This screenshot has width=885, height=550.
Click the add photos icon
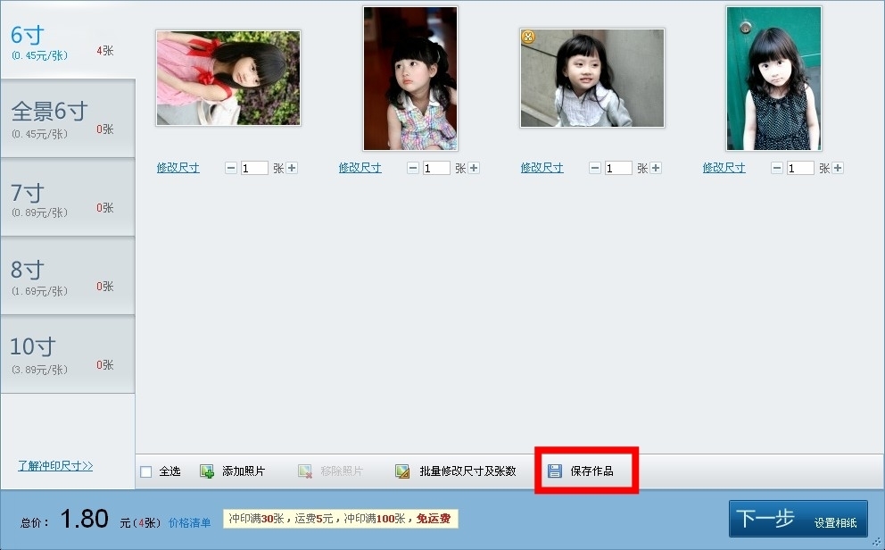point(207,471)
